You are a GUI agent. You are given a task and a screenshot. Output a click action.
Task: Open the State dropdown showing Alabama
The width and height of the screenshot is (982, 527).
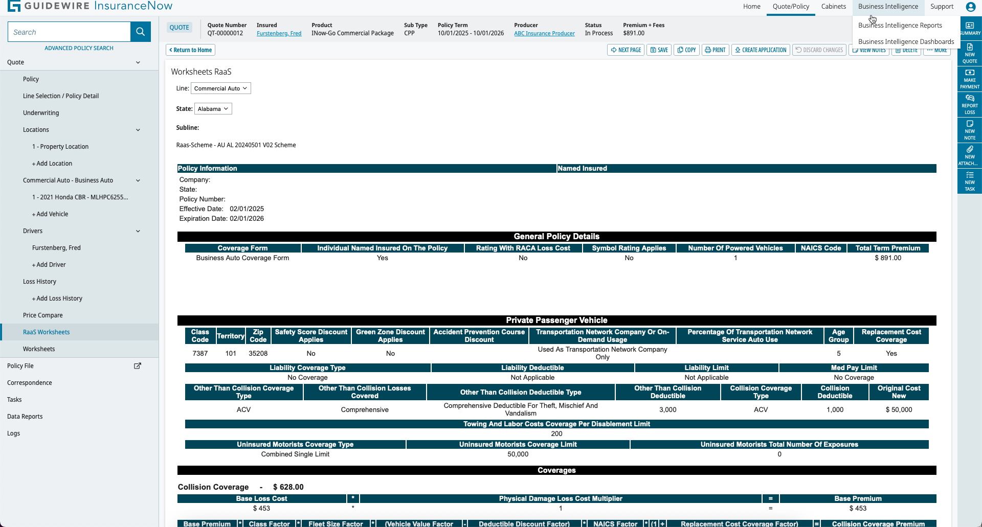213,108
